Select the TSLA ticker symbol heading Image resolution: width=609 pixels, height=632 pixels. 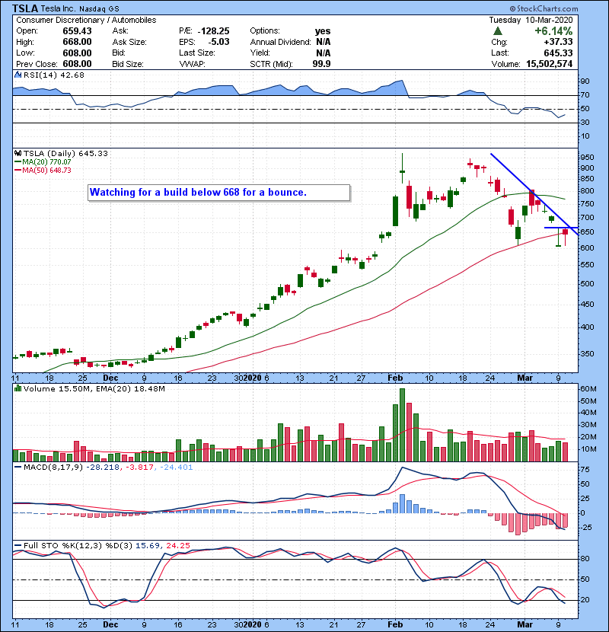(25, 8)
